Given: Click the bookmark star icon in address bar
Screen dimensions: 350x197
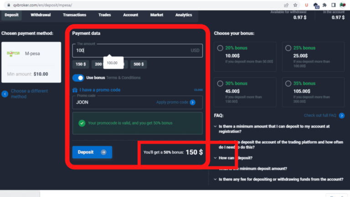Looking at the screenshot, I should pos(295,5).
